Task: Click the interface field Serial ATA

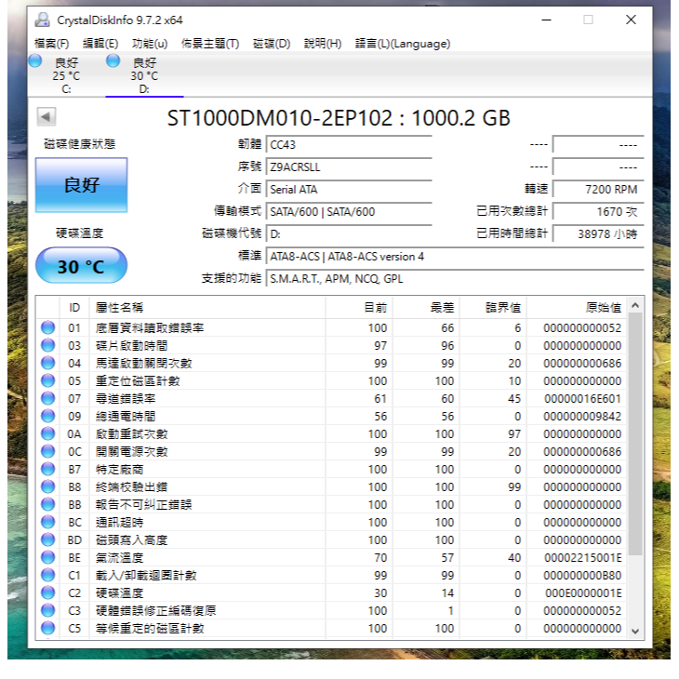Action: [349, 189]
